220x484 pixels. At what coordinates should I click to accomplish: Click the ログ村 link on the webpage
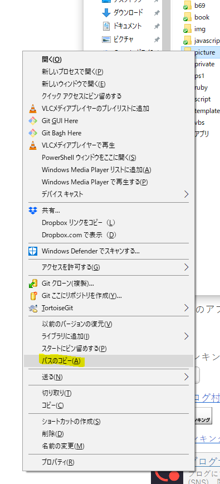207,397
